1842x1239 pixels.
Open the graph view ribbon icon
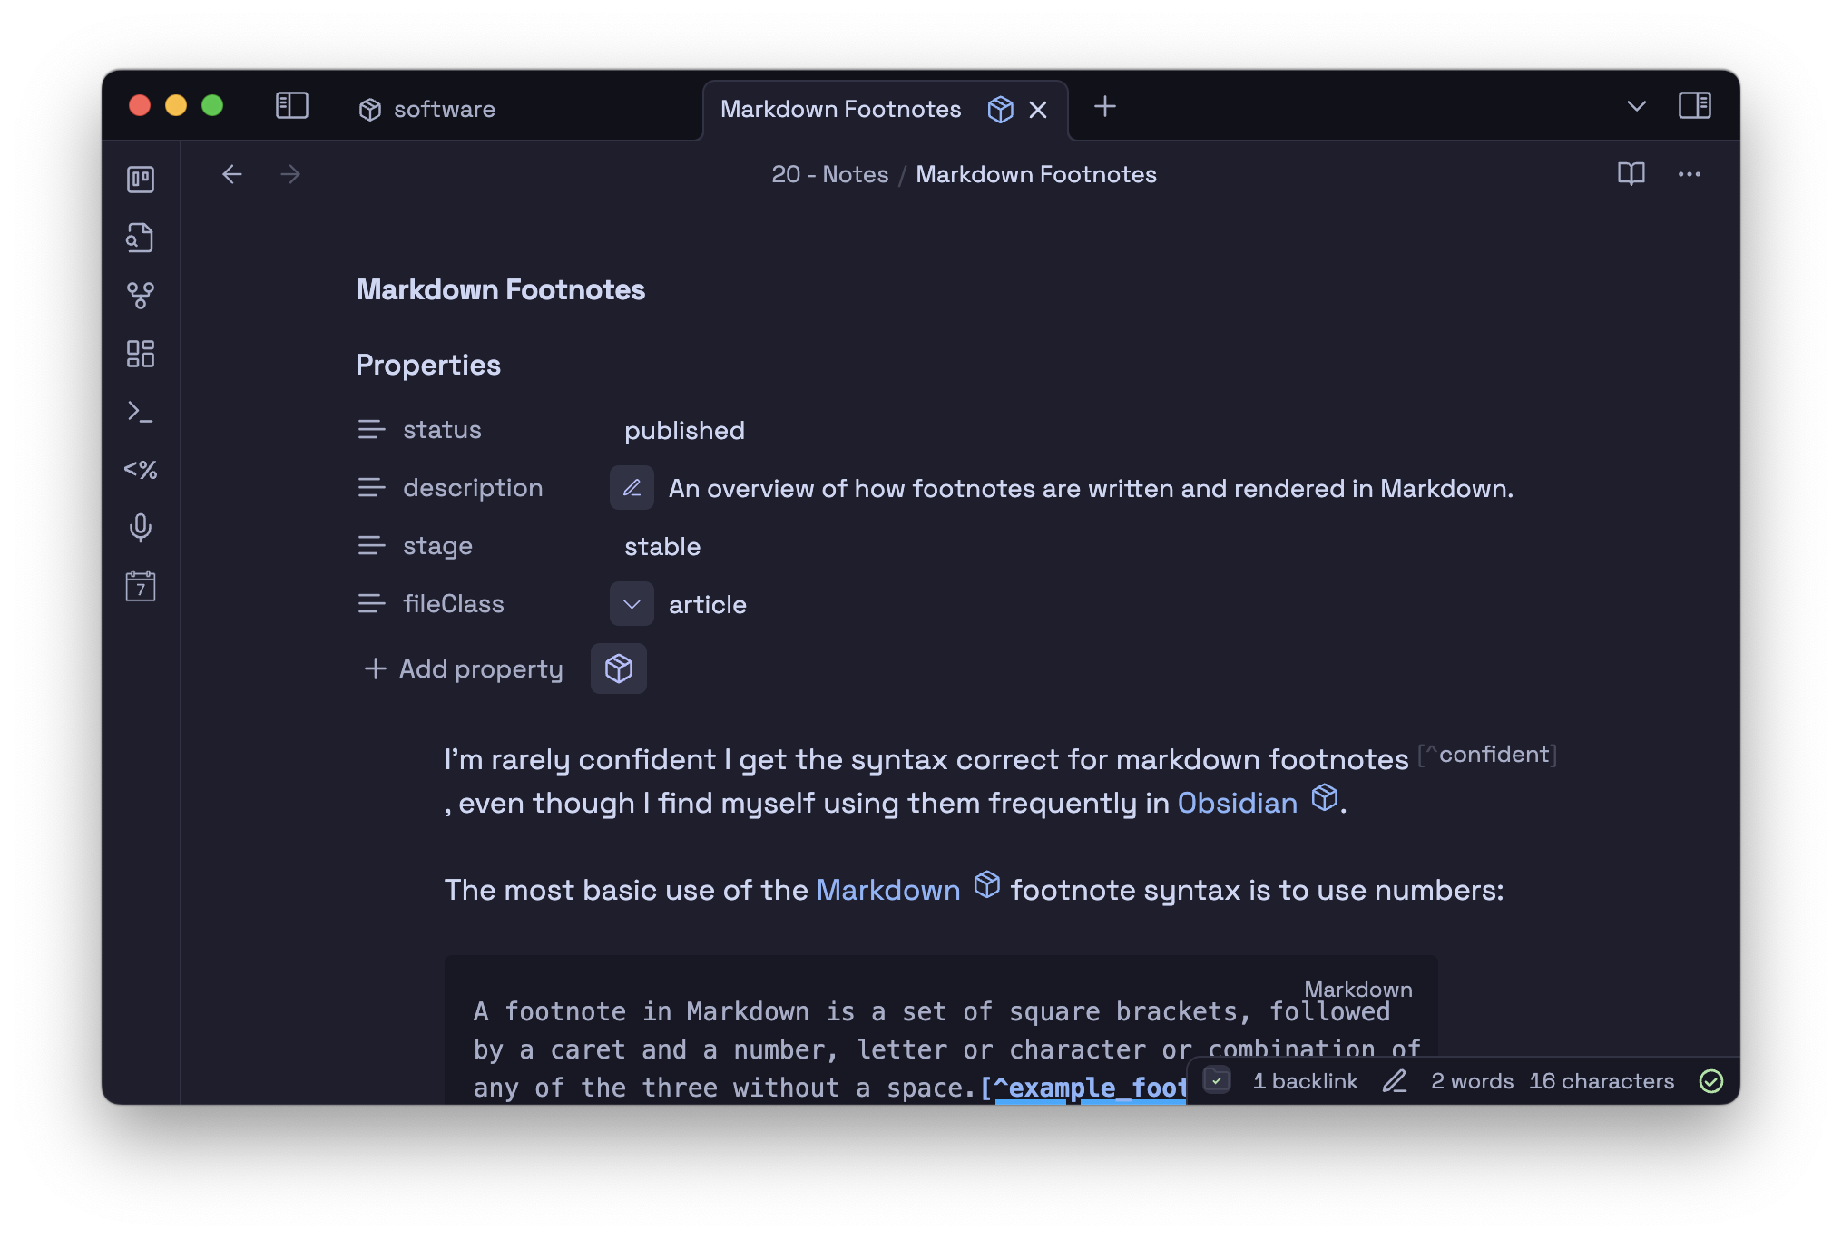pos(141,296)
